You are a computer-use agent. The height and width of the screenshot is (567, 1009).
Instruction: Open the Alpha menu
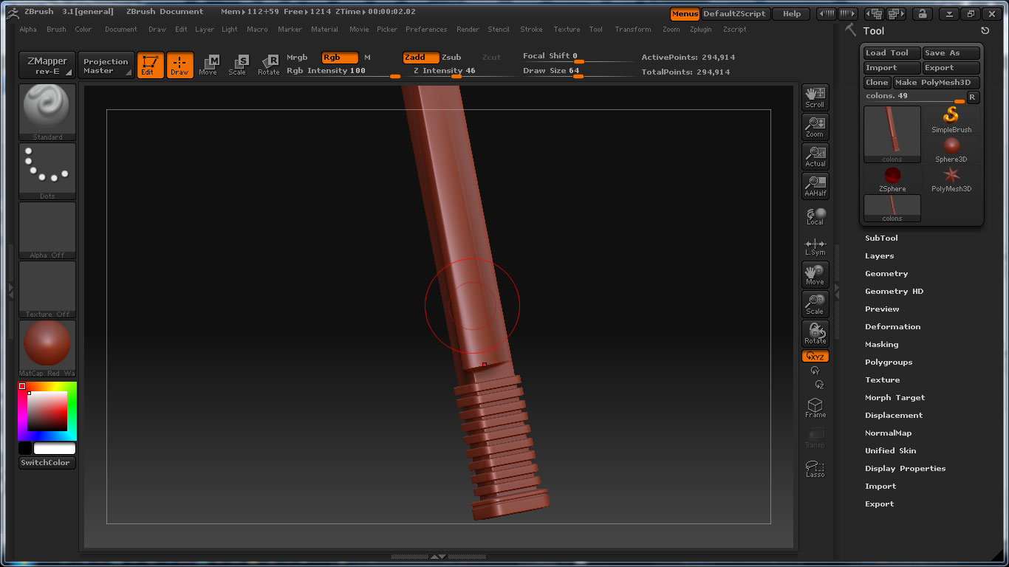(28, 30)
